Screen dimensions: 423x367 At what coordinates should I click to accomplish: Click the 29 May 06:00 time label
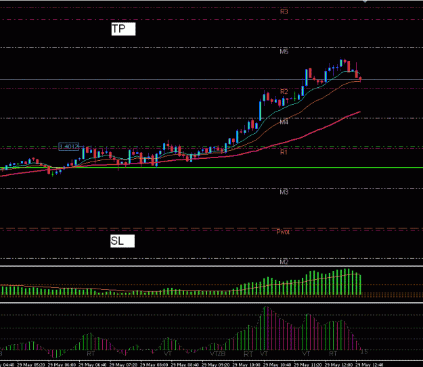(x=62, y=365)
